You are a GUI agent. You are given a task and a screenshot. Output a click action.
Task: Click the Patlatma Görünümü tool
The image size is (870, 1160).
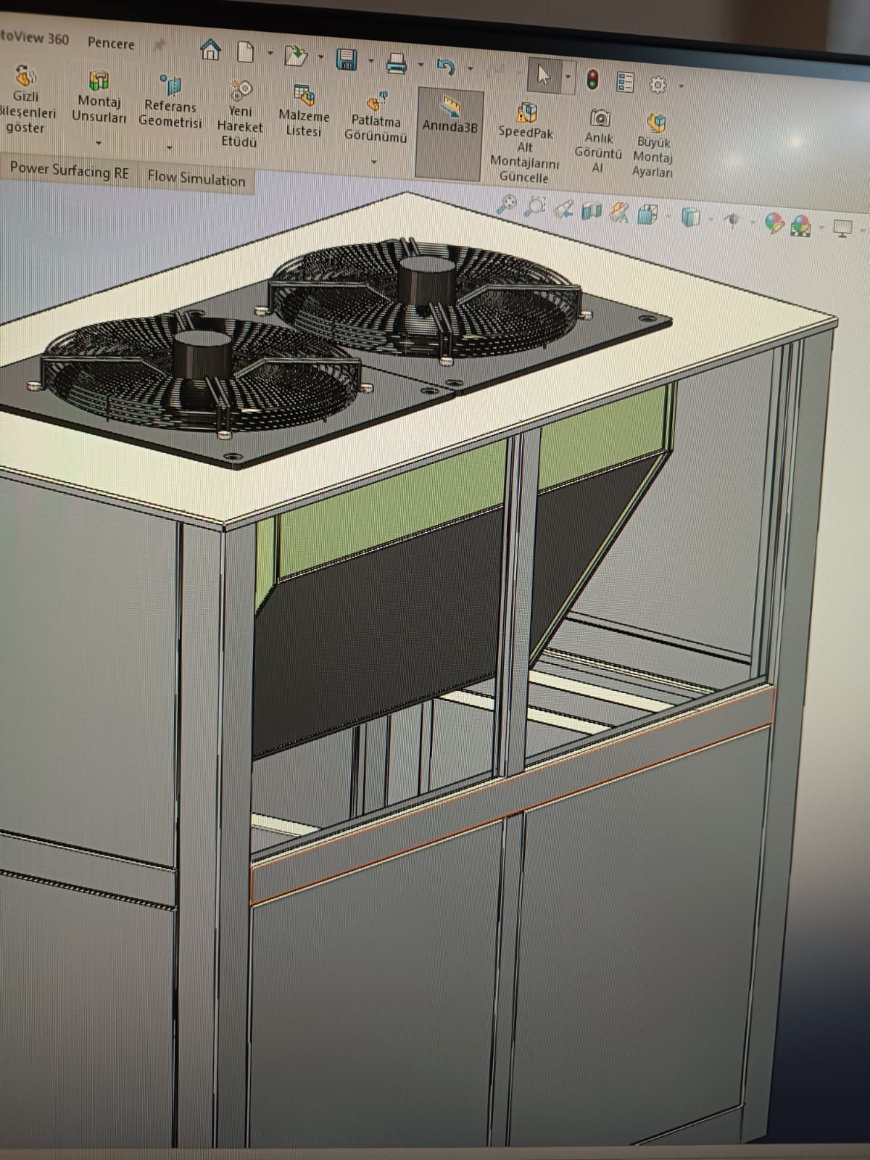point(375,119)
